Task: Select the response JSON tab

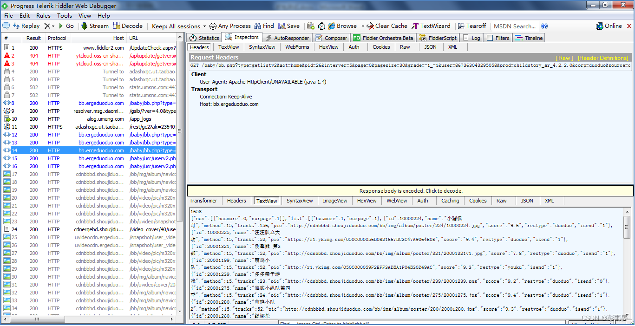Action: tap(527, 201)
